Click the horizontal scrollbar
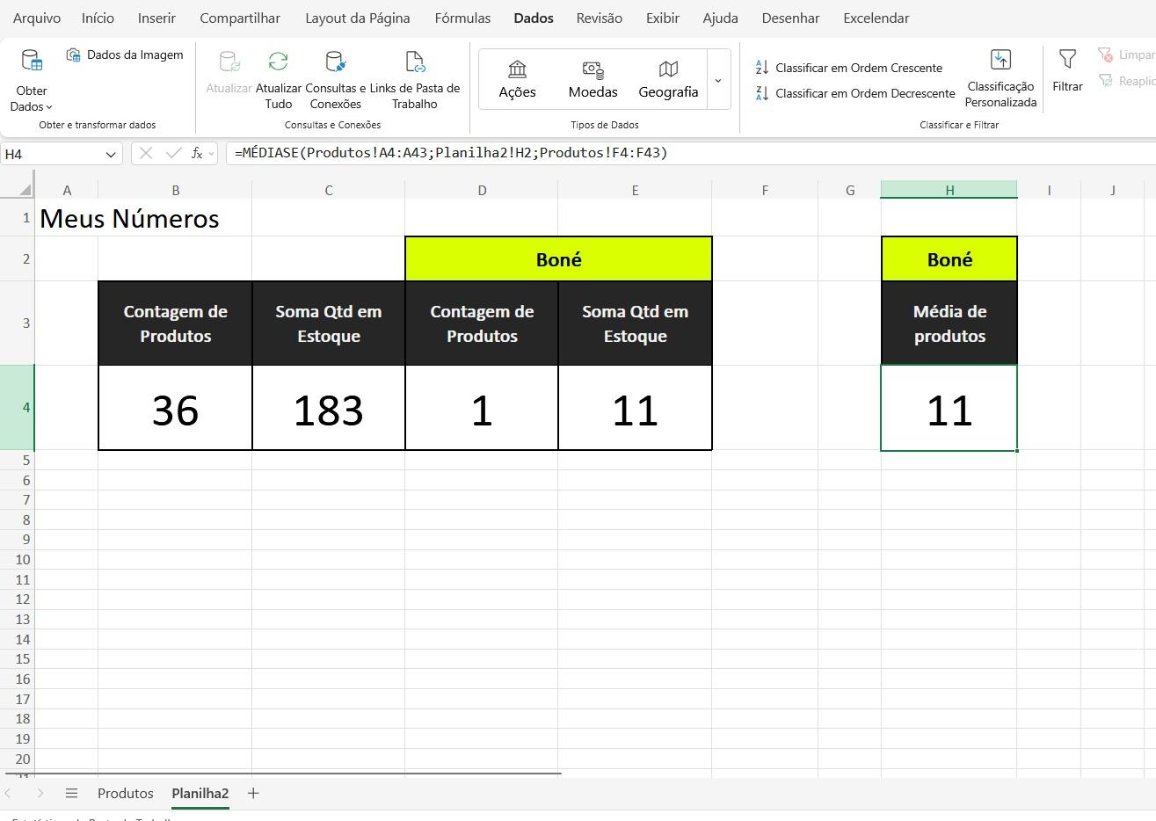Image resolution: width=1156 pixels, height=821 pixels. pos(283,774)
